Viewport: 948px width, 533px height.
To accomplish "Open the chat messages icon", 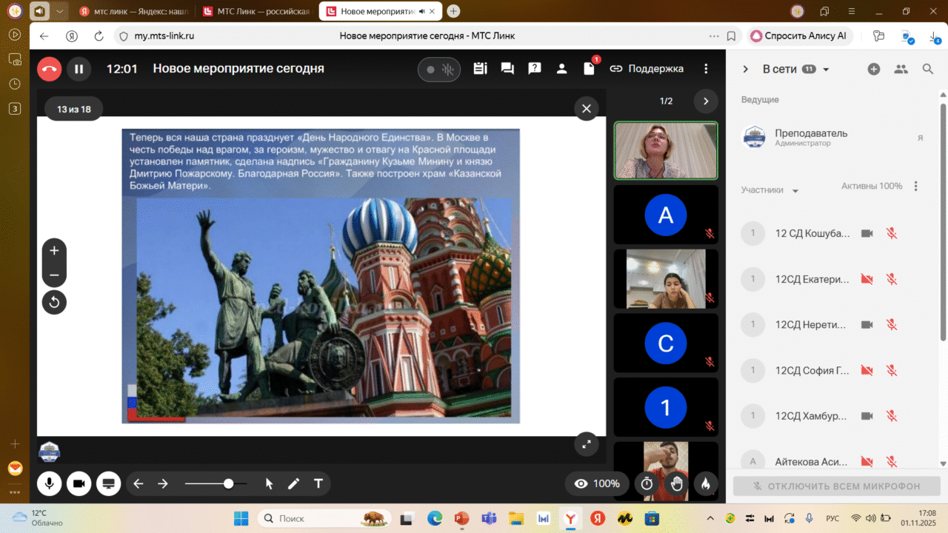I will (x=507, y=69).
